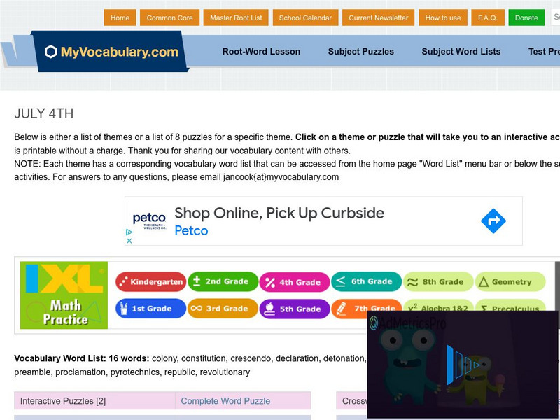
Task: Open the IXL Math Practice logo
Action: 64,295
